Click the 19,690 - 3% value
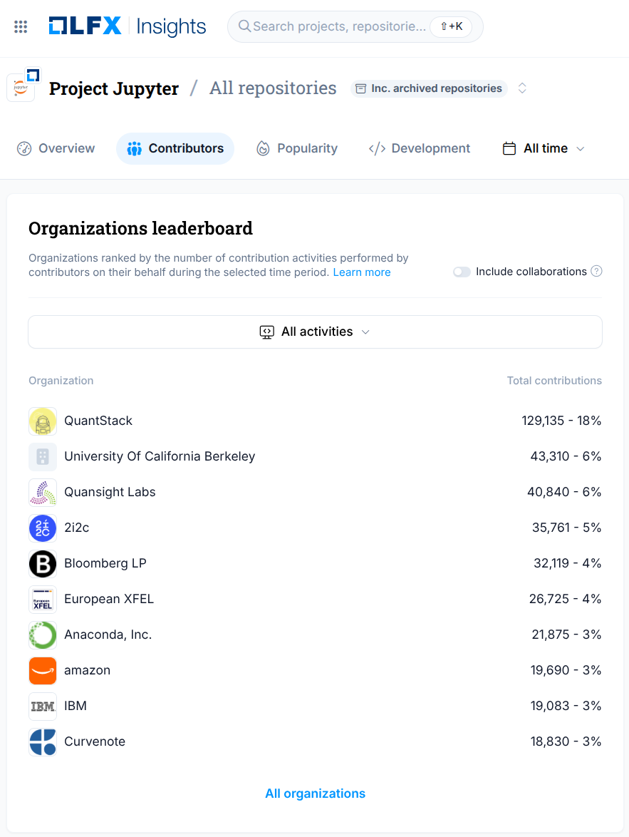Viewport: 629px width, 837px height. pos(566,670)
